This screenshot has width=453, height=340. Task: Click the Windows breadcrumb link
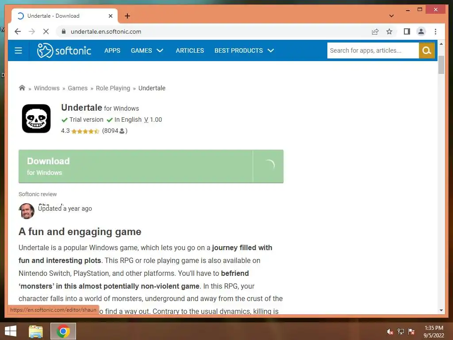tap(47, 88)
